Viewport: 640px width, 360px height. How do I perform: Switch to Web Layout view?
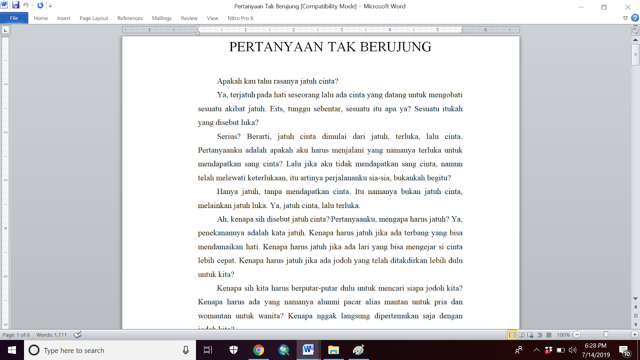click(x=531, y=335)
